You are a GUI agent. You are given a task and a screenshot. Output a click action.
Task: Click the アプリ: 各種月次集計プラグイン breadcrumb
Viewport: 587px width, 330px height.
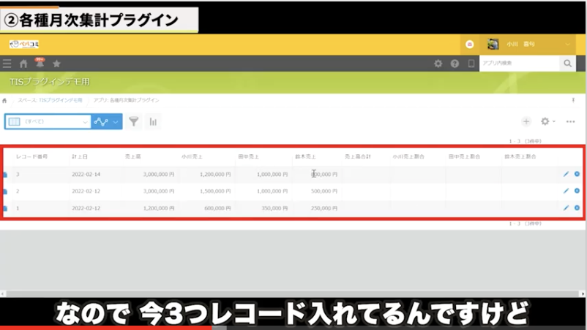coord(126,100)
